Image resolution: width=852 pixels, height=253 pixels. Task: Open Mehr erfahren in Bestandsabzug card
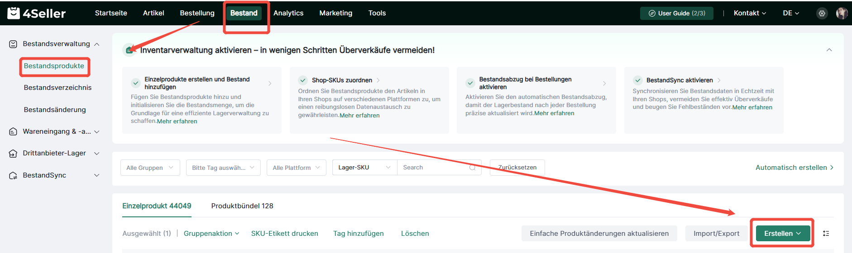[x=554, y=113]
